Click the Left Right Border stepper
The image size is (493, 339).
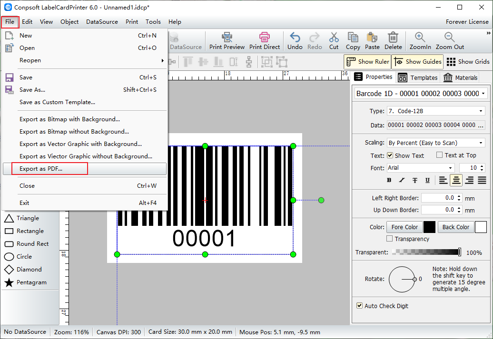pyautogui.click(x=459, y=198)
